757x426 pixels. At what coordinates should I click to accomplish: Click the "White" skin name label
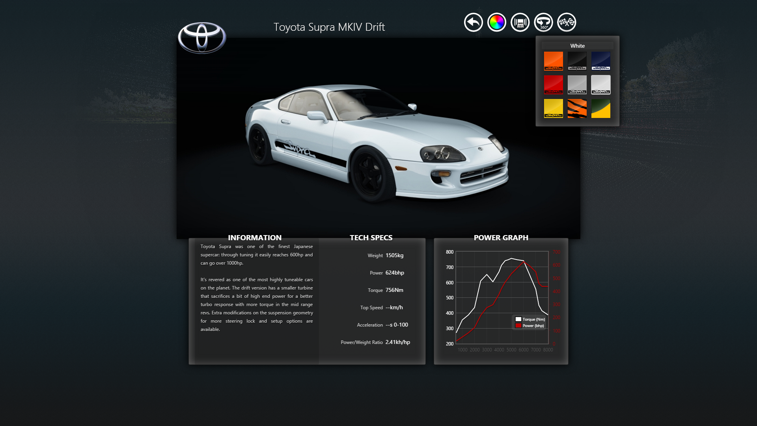(577, 46)
